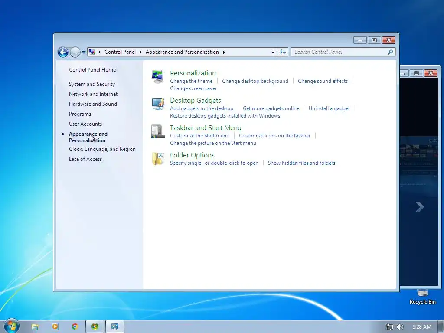This screenshot has height=333, width=444.
Task: Open Taskbar and Start Menu heading
Action: pos(206,128)
